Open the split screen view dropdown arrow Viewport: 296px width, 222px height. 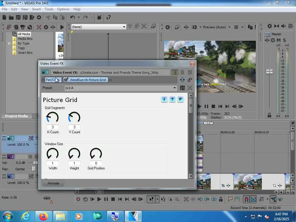click(x=200, y=27)
